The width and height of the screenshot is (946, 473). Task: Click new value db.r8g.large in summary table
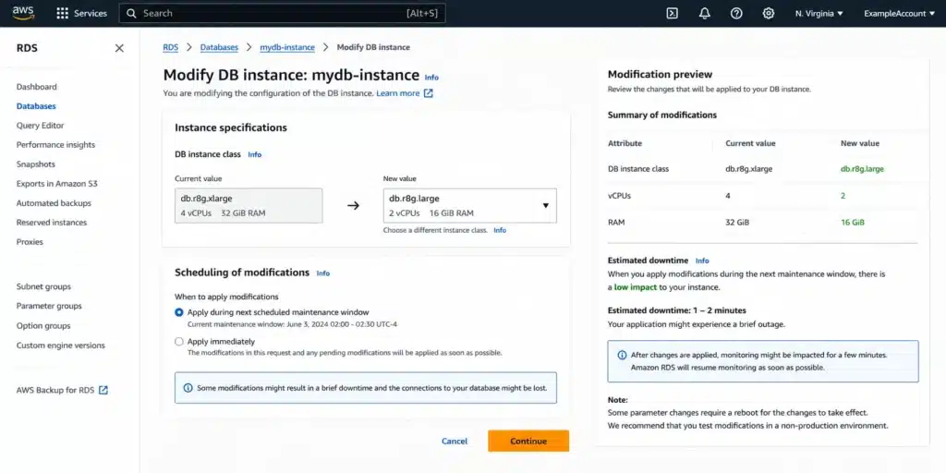[862, 169]
